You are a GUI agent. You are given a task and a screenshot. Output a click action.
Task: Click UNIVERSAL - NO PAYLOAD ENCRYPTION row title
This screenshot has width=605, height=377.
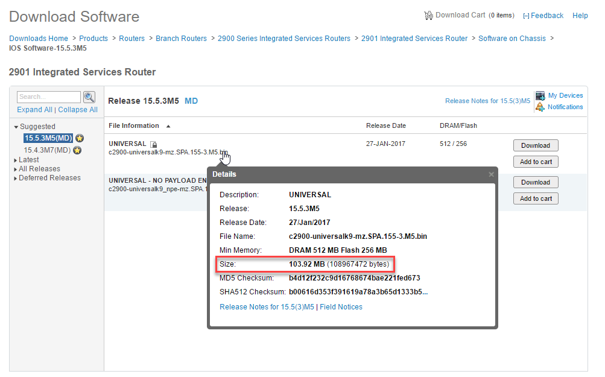(x=158, y=180)
